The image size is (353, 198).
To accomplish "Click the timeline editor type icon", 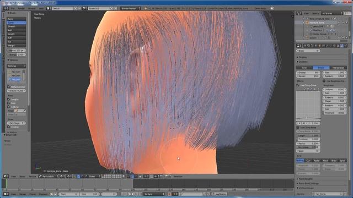I will coord(6,194).
